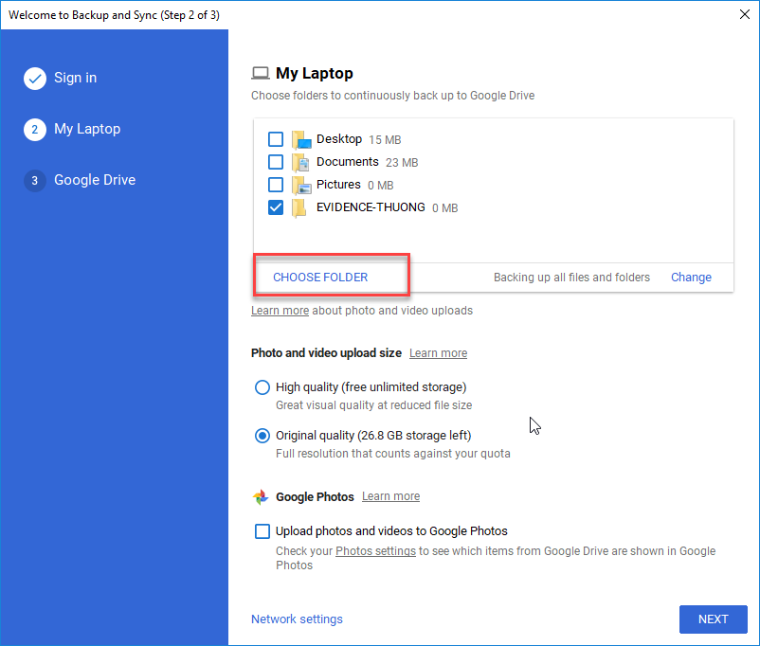Viewport: 760px width, 646px height.
Task: Select High quality upload size option
Action: (x=262, y=387)
